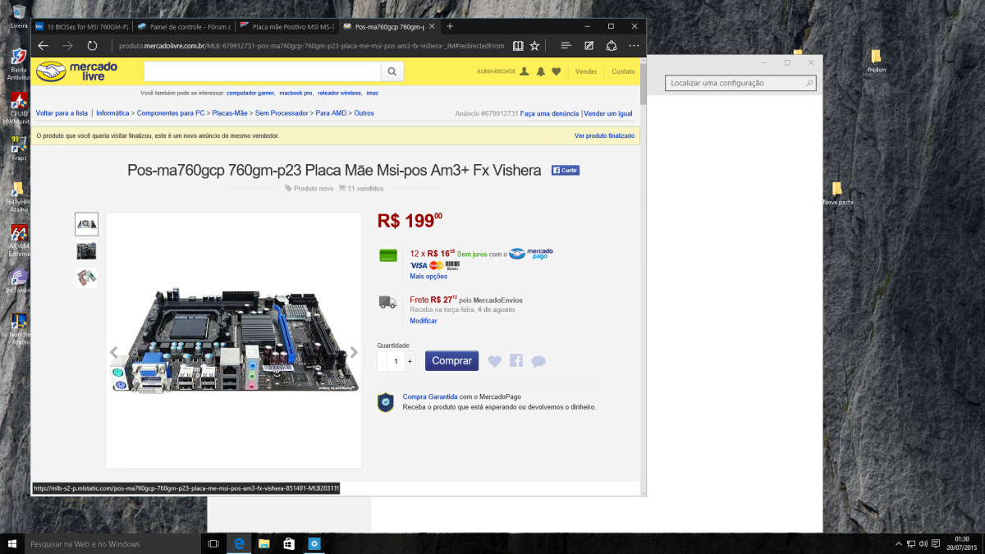Click the Windows Start button
This screenshot has width=985, height=554.
point(12,543)
